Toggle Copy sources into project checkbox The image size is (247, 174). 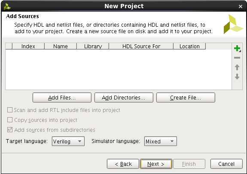pos(10,120)
